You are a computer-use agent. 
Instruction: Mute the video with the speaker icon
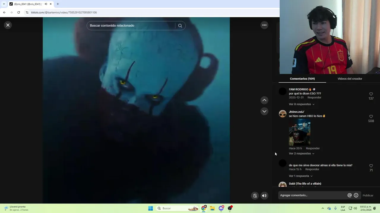(x=264, y=196)
